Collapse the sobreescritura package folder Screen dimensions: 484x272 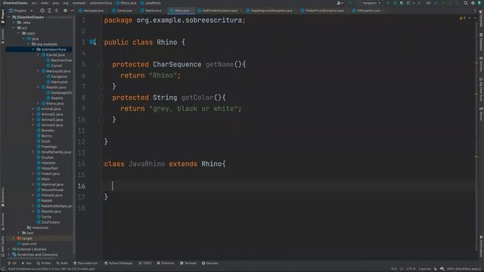coord(33,49)
